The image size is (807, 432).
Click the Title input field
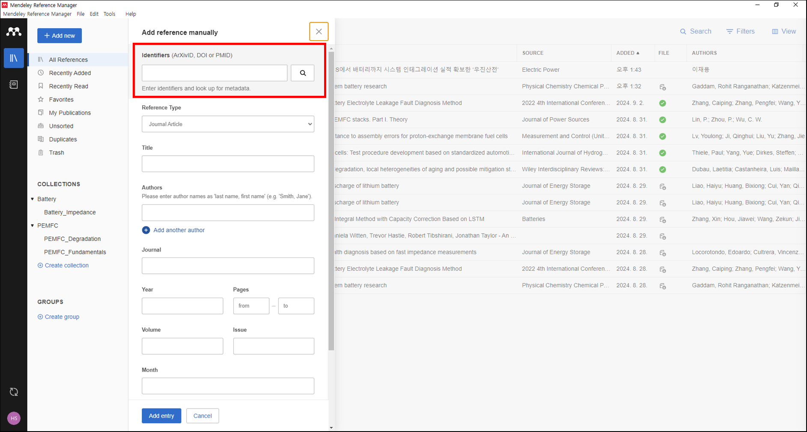tap(228, 164)
